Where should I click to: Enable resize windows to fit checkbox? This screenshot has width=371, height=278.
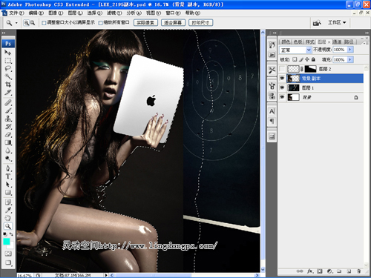44,23
